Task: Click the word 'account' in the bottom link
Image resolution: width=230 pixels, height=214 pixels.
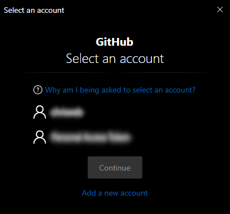Action: click(x=134, y=193)
